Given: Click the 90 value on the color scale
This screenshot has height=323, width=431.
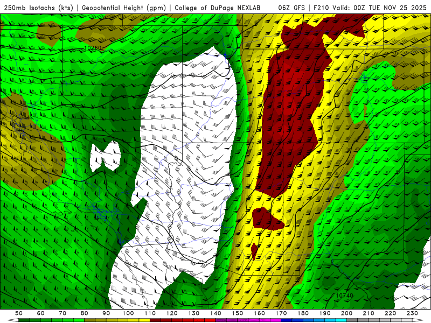Looking at the screenshot, I should (106, 313).
